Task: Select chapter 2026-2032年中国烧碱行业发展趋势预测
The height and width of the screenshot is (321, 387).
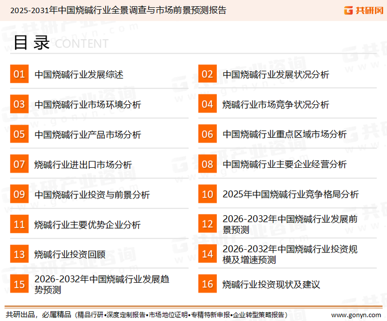Action: tap(102, 284)
